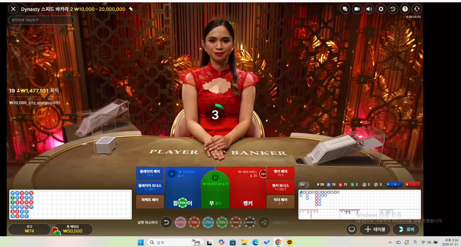Select the brown 100k chip

click(236, 222)
